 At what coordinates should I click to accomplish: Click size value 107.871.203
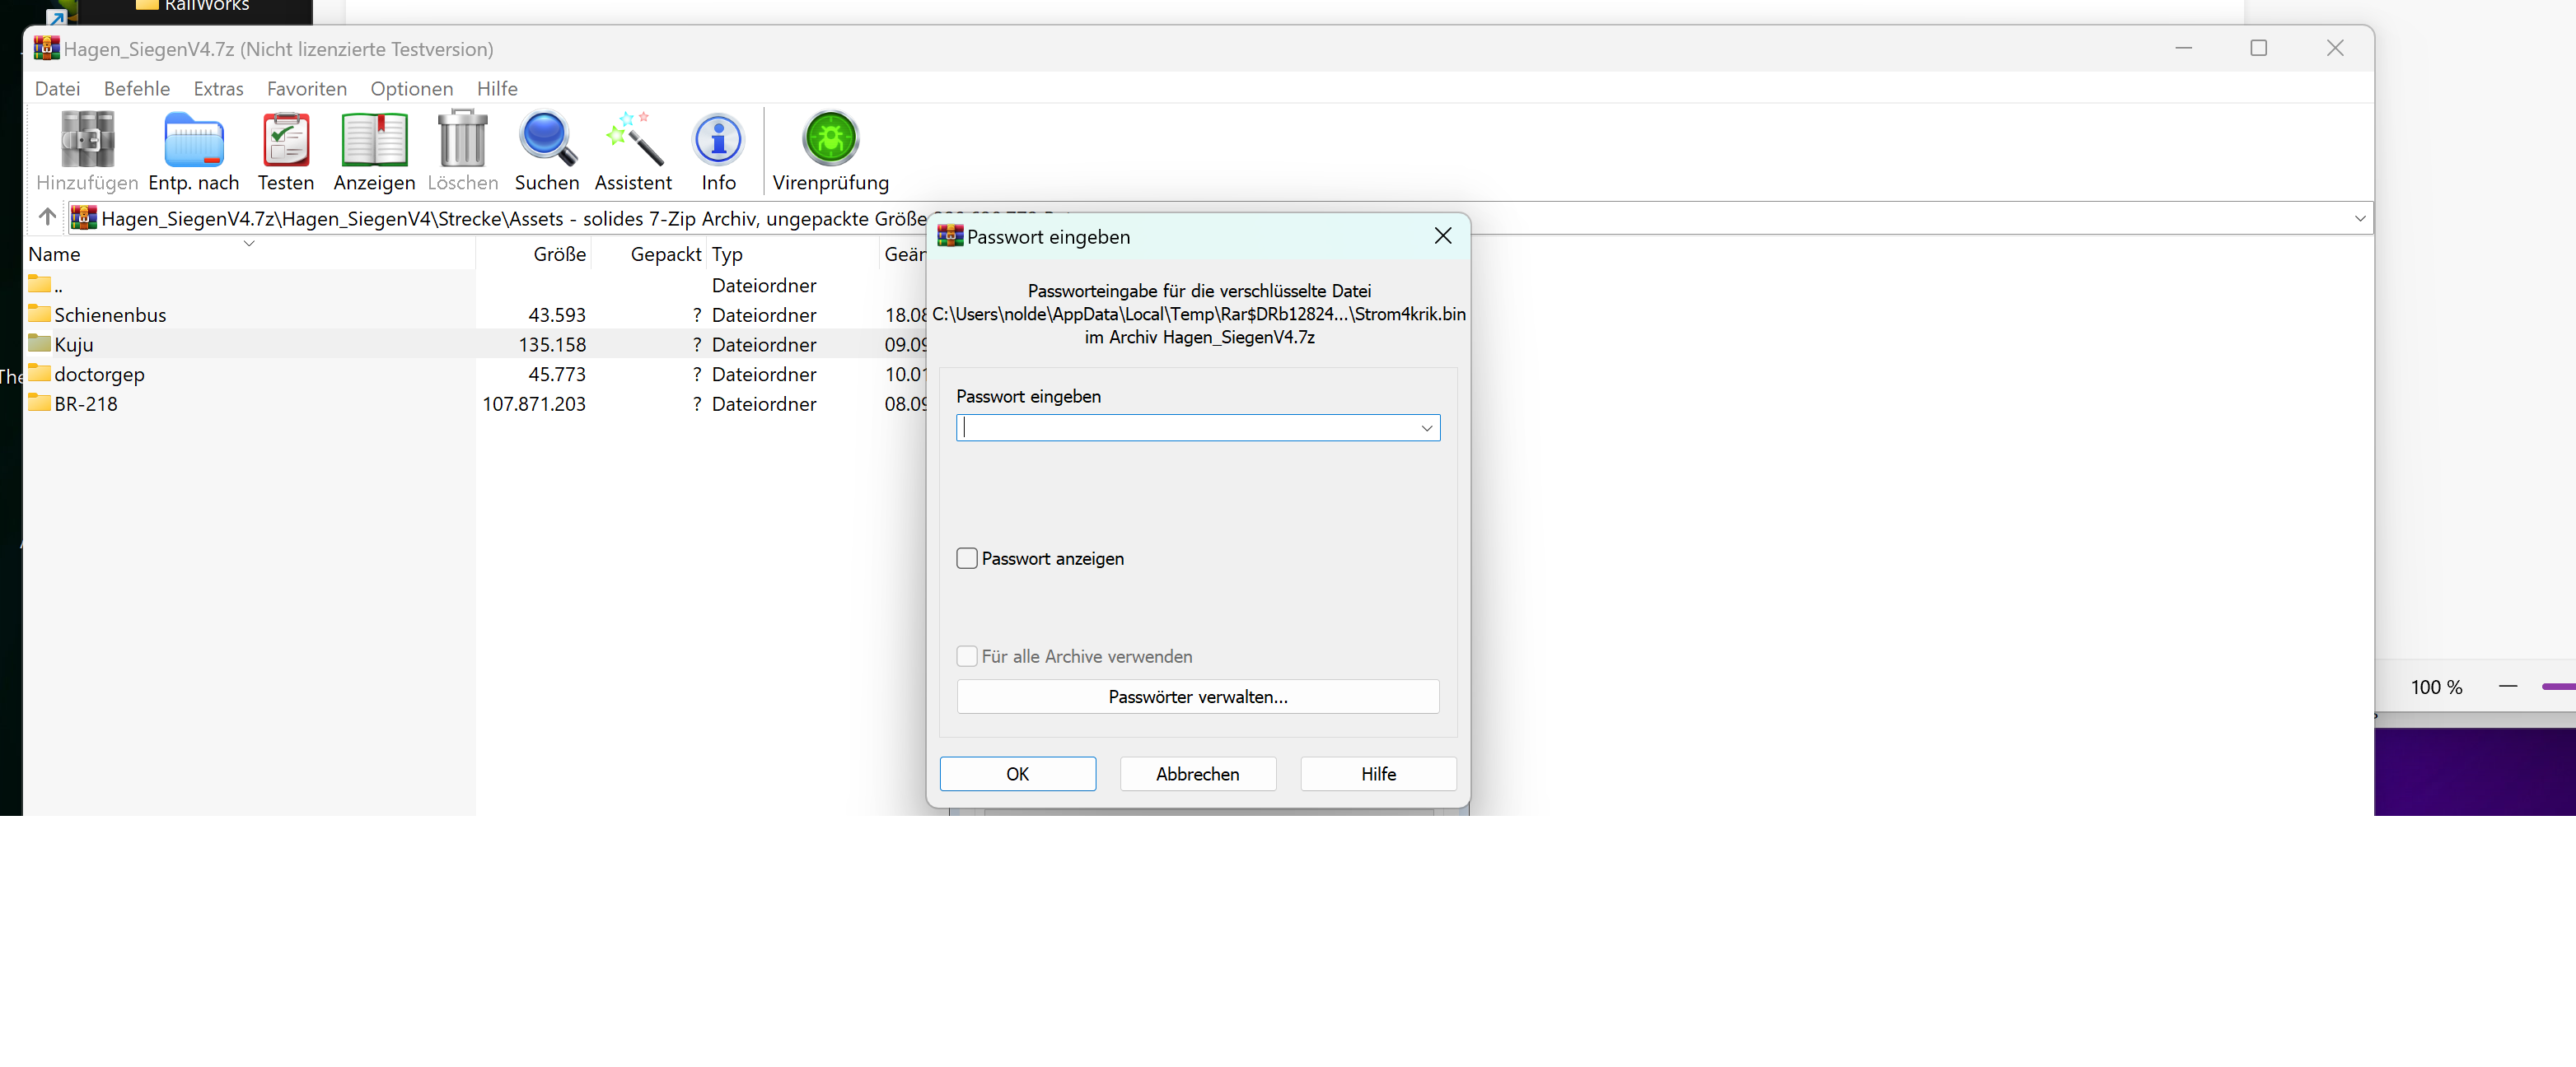(534, 403)
